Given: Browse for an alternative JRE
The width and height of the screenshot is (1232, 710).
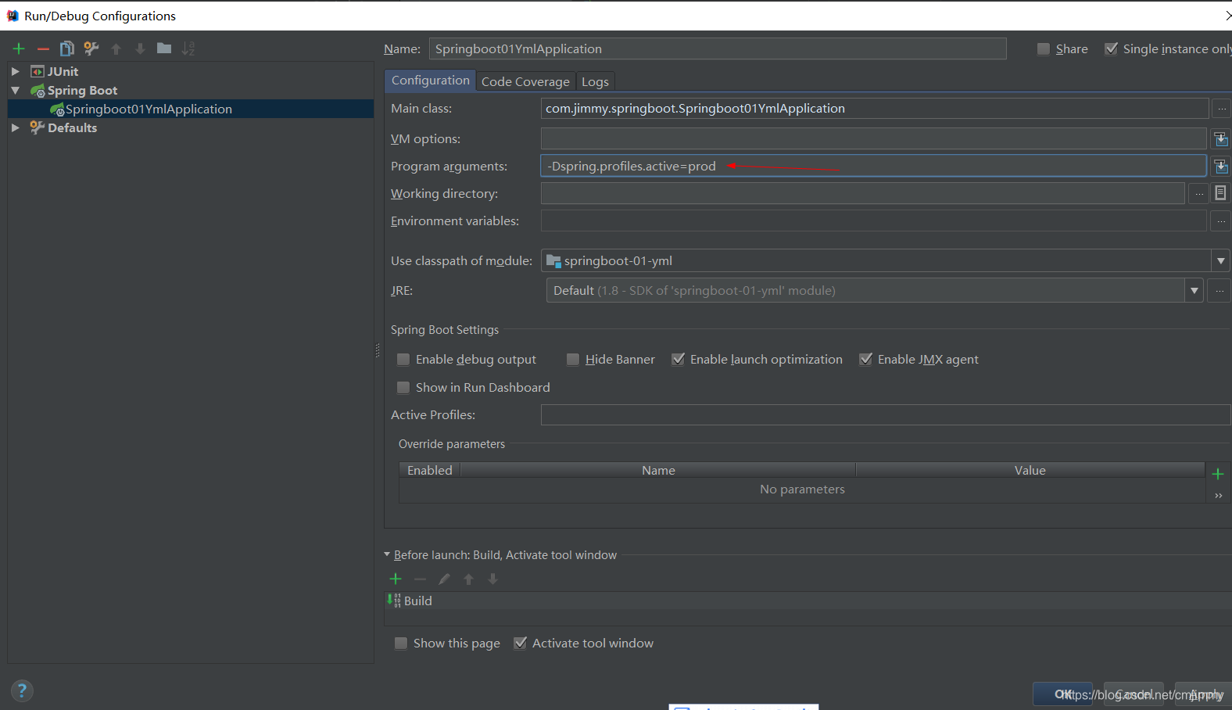Looking at the screenshot, I should coord(1220,291).
